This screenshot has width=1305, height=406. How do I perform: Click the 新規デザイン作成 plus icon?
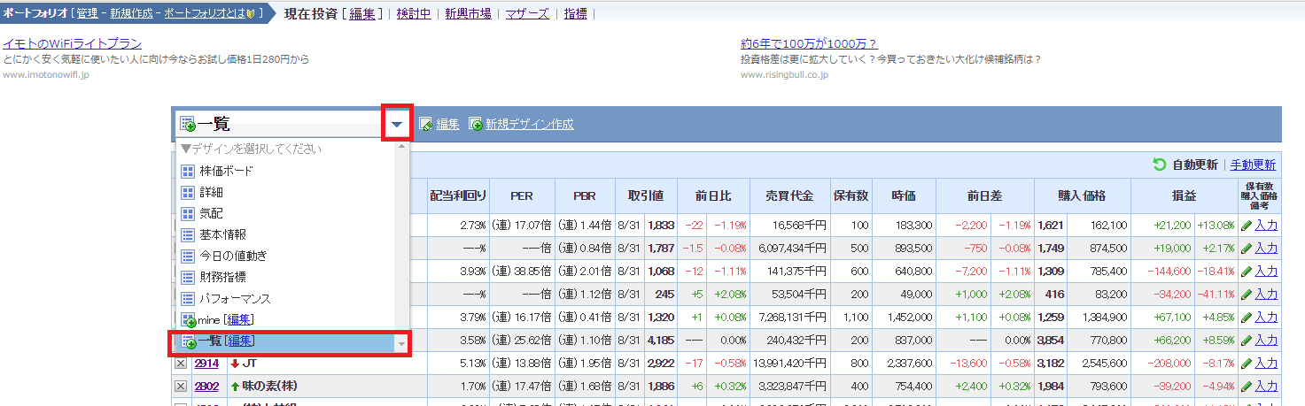click(476, 125)
